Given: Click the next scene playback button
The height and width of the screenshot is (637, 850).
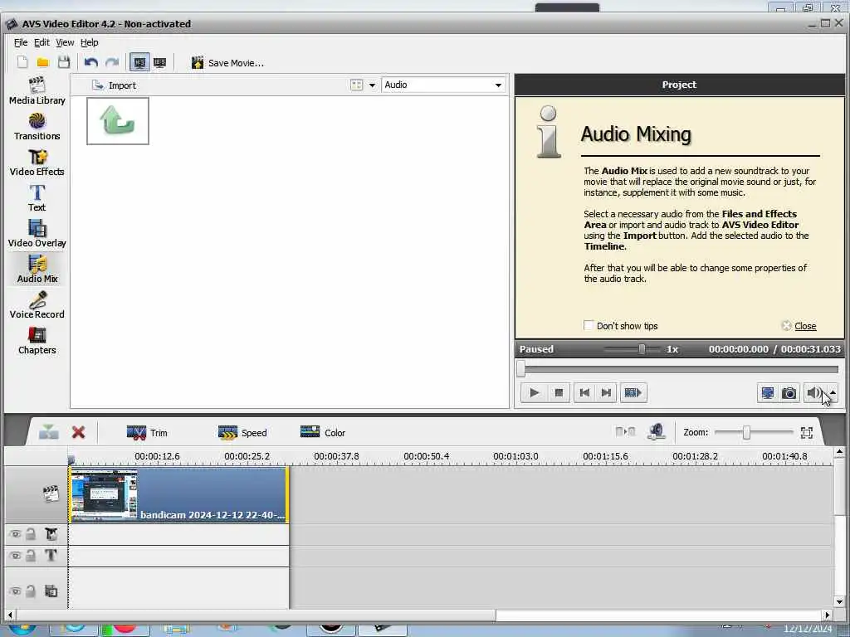Looking at the screenshot, I should [633, 392].
